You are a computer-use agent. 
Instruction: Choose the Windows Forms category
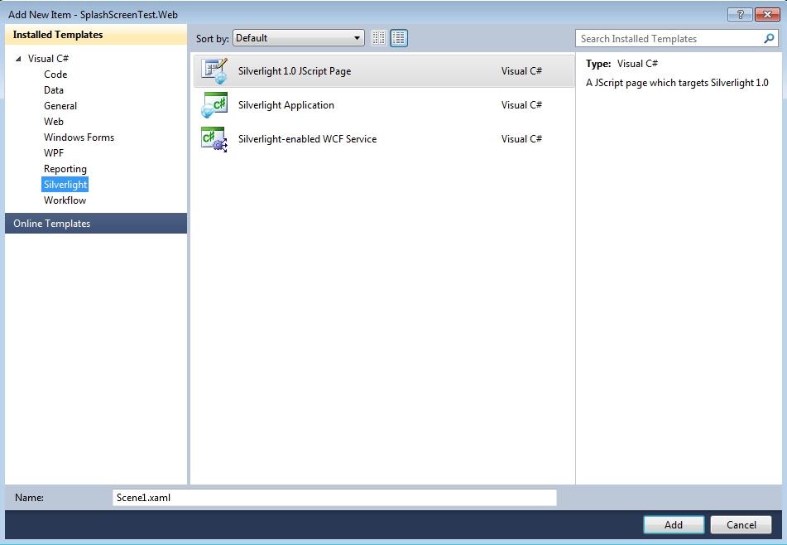[x=79, y=137]
